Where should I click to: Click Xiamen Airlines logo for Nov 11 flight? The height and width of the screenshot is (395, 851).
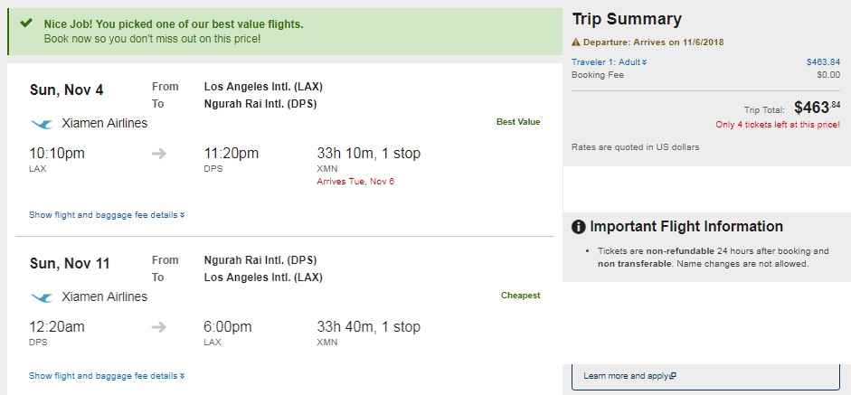42,297
